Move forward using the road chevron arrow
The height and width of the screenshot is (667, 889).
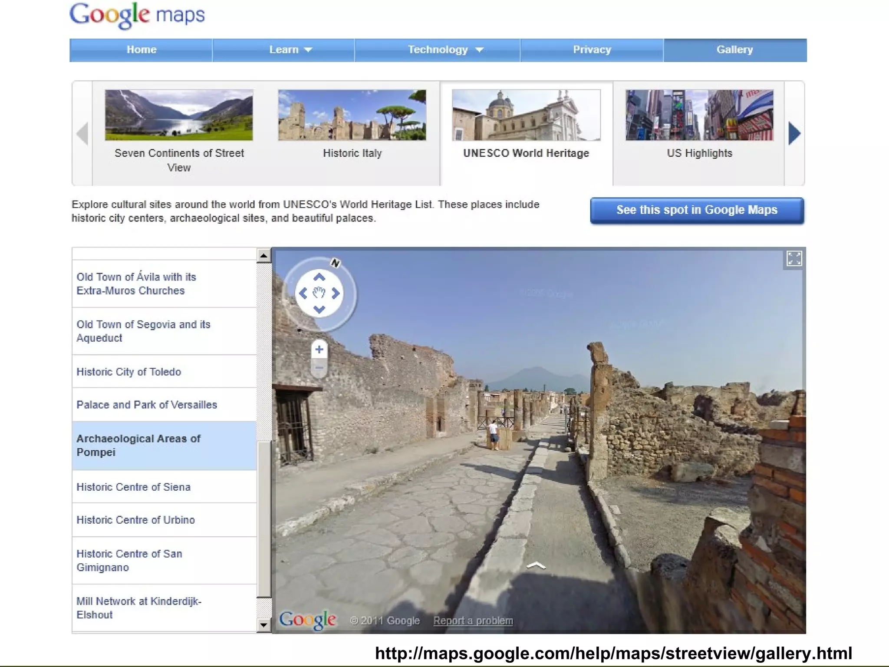tap(536, 565)
